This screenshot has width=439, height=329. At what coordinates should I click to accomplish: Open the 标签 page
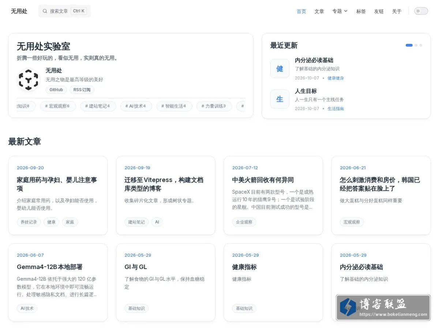click(x=361, y=11)
